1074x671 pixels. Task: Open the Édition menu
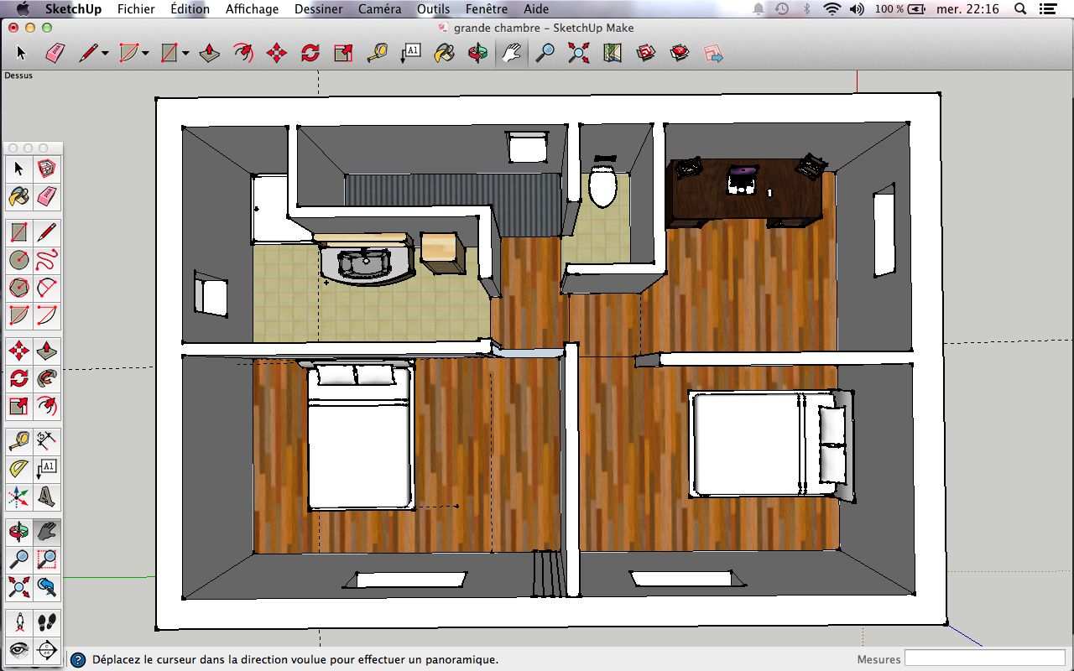point(190,9)
